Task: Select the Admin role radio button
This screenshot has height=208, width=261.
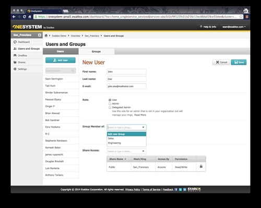Action: coord(110,103)
